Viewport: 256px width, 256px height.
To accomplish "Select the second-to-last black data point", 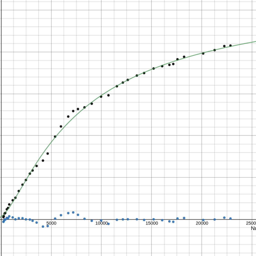I will pyautogui.click(x=224, y=46).
